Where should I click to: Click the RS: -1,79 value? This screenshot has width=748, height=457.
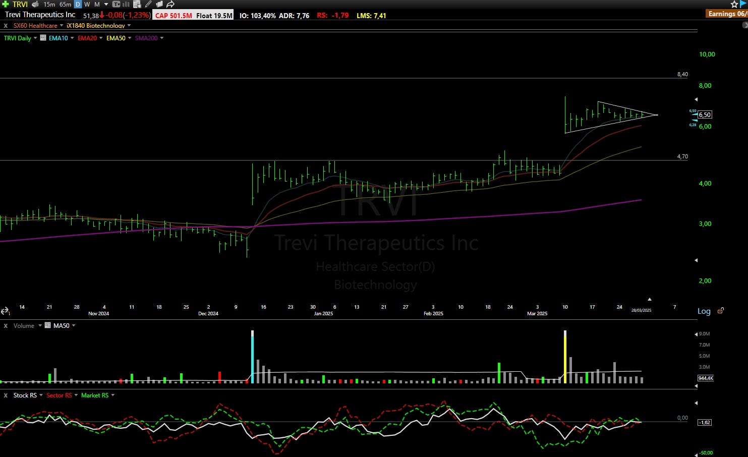click(333, 15)
